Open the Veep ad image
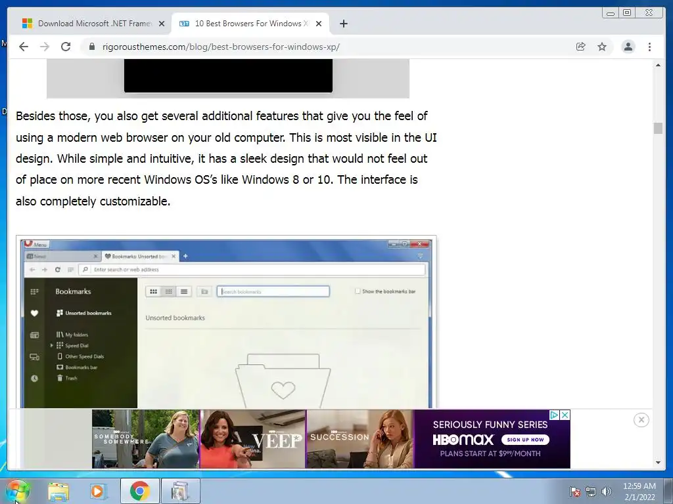This screenshot has height=504, width=673. [253, 439]
